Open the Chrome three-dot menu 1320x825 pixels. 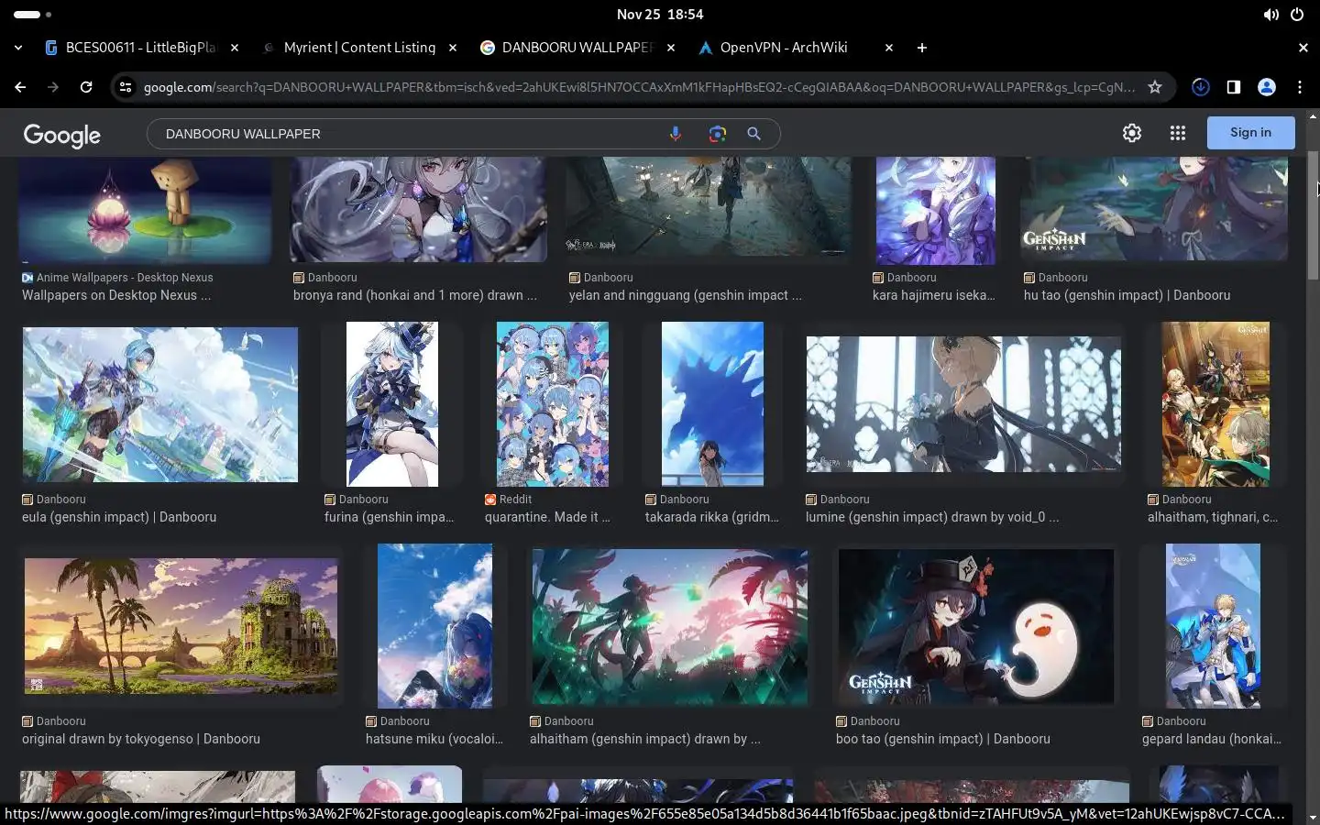tap(1300, 87)
